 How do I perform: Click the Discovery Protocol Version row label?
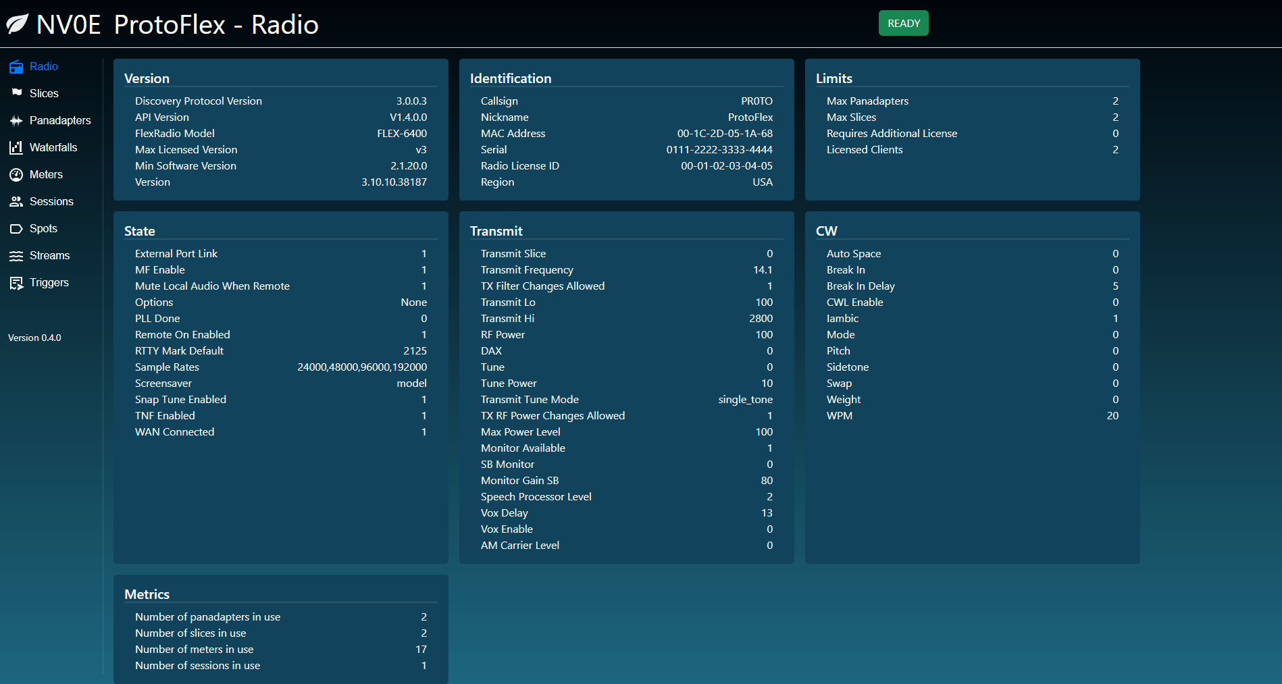tap(199, 101)
